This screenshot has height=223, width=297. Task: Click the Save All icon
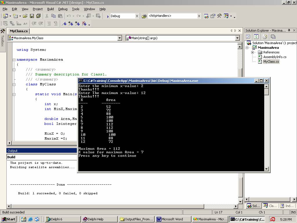pyautogui.click(x=39, y=16)
